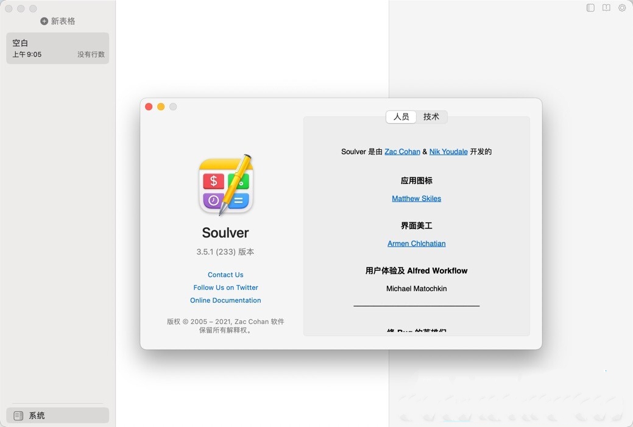The image size is (633, 427).
Task: Click Follow Us on Twitter link
Action: pyautogui.click(x=225, y=288)
